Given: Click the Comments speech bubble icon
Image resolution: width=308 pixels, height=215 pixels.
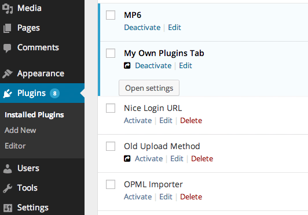Looking at the screenshot, I should pos(8,48).
